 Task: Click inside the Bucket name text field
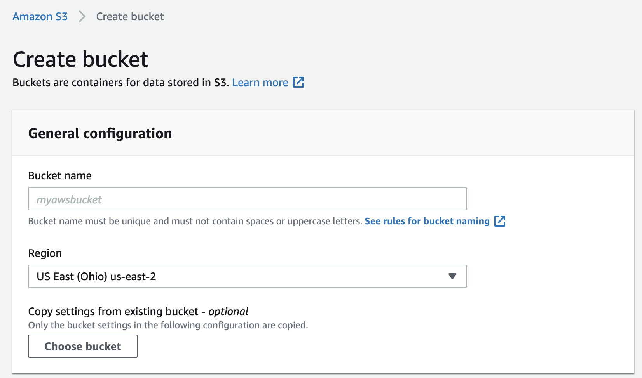247,199
